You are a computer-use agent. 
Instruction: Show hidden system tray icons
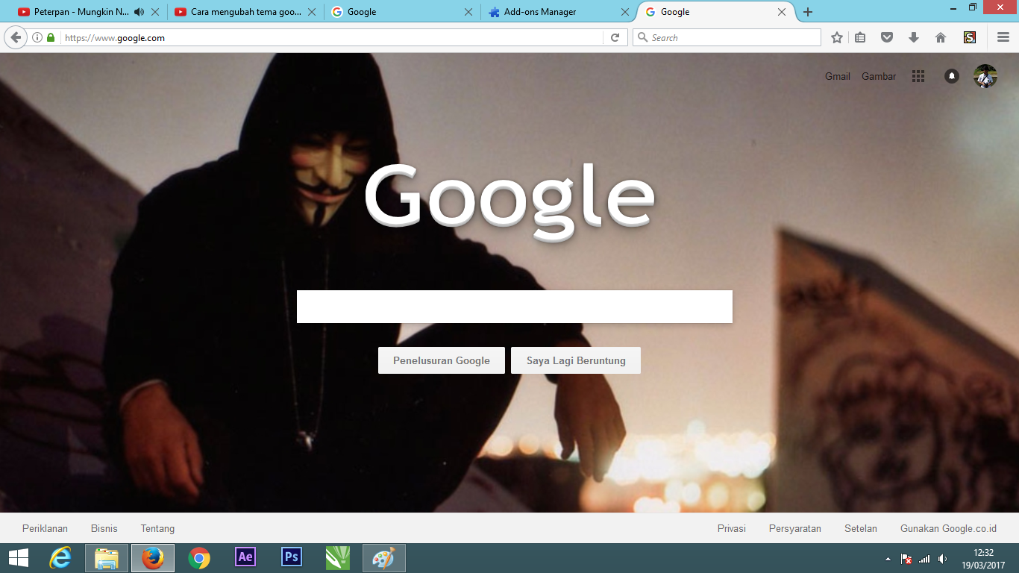888,559
